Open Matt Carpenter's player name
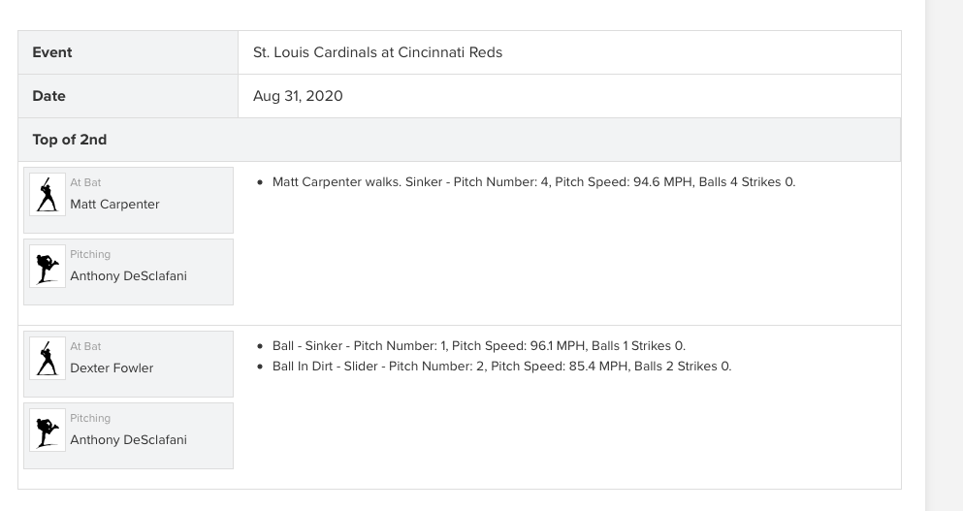The width and height of the screenshot is (963, 511). click(x=114, y=205)
